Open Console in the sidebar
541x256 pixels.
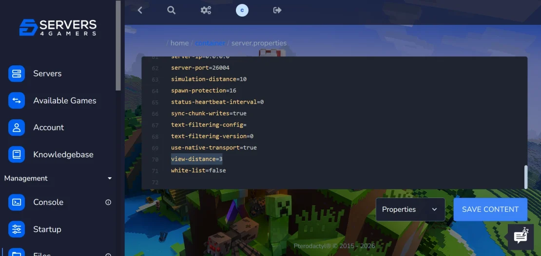pyautogui.click(x=48, y=202)
